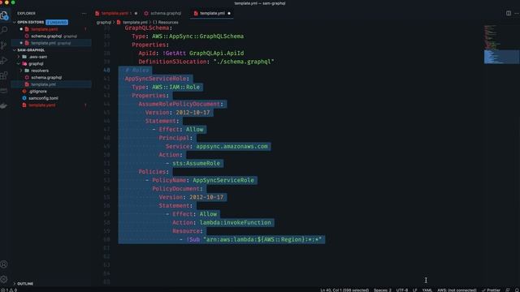Select the active template.yml tab
520x292 pixels.
[x=212, y=14]
